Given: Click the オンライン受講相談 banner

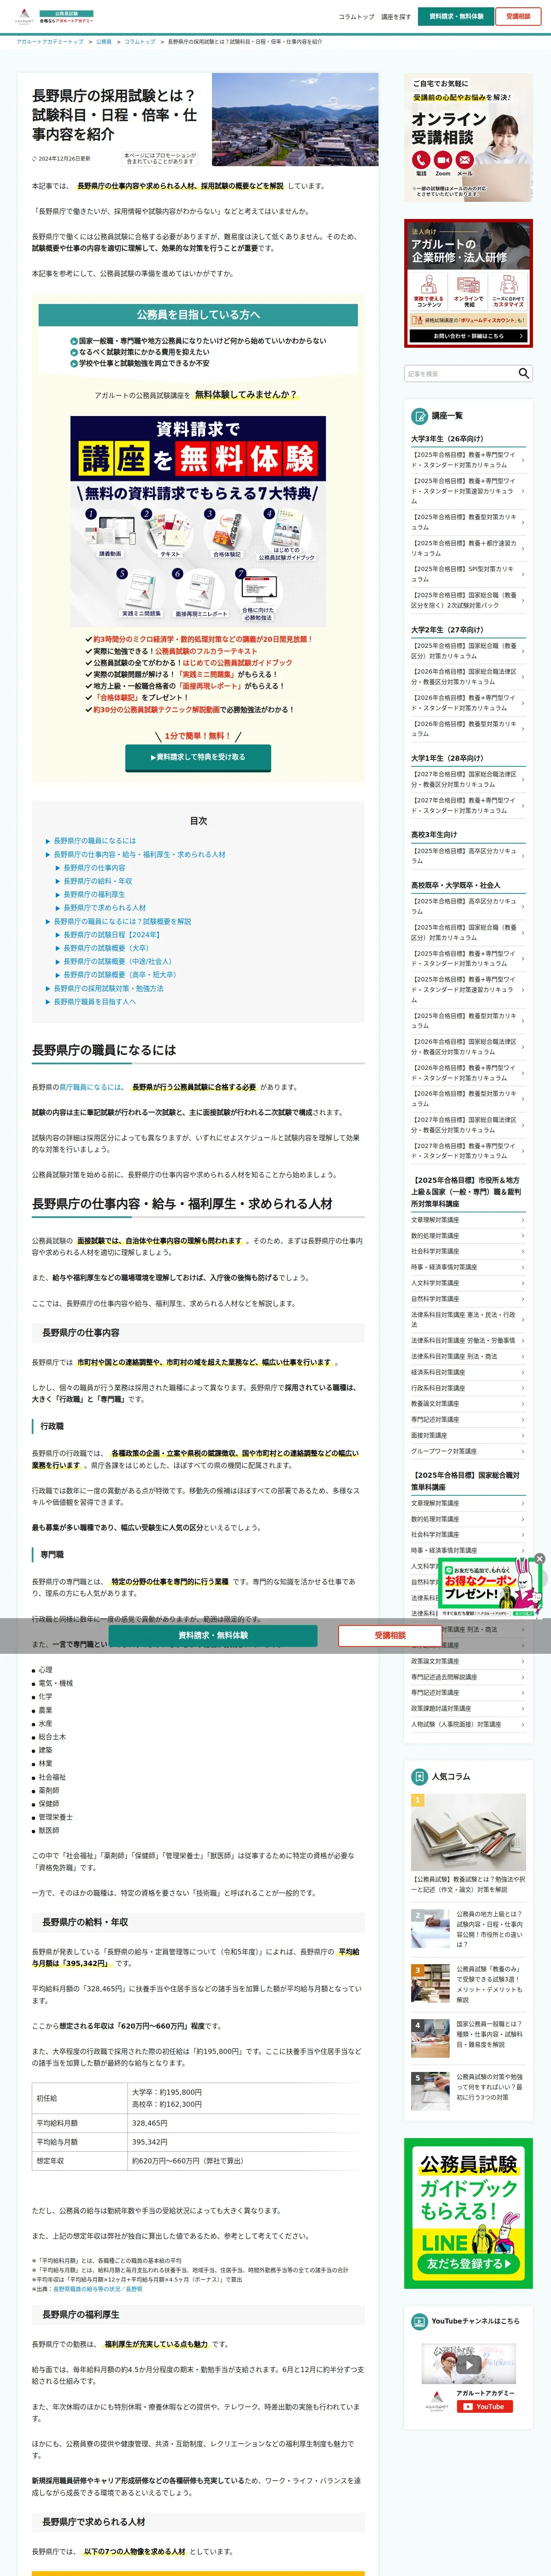Looking at the screenshot, I should point(468,137).
